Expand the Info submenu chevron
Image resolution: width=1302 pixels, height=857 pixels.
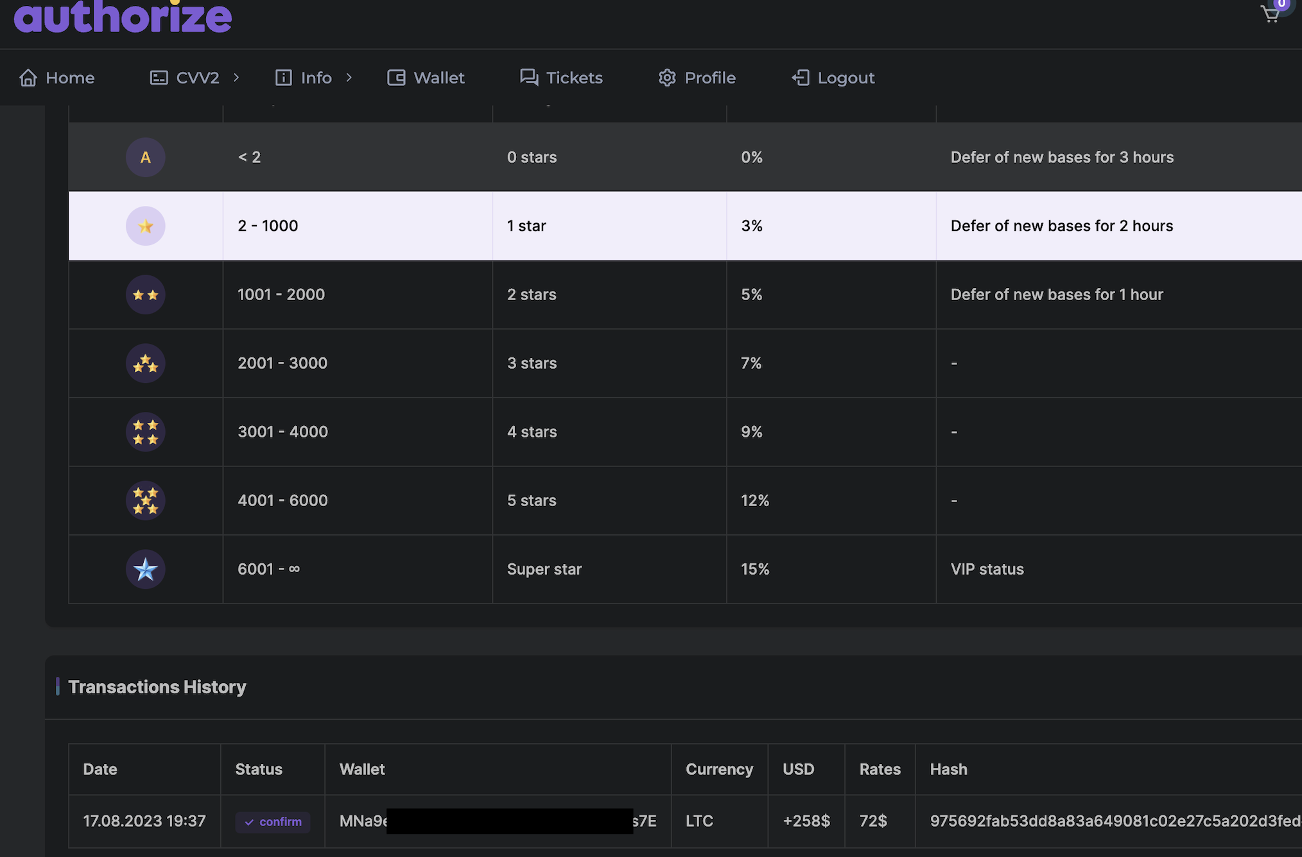(x=349, y=78)
